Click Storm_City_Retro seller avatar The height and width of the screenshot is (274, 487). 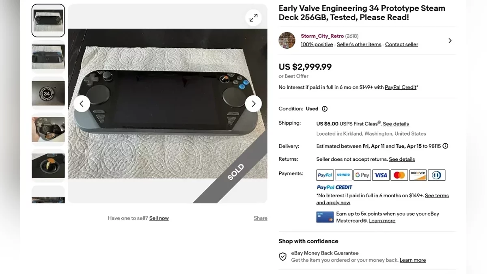point(287,40)
